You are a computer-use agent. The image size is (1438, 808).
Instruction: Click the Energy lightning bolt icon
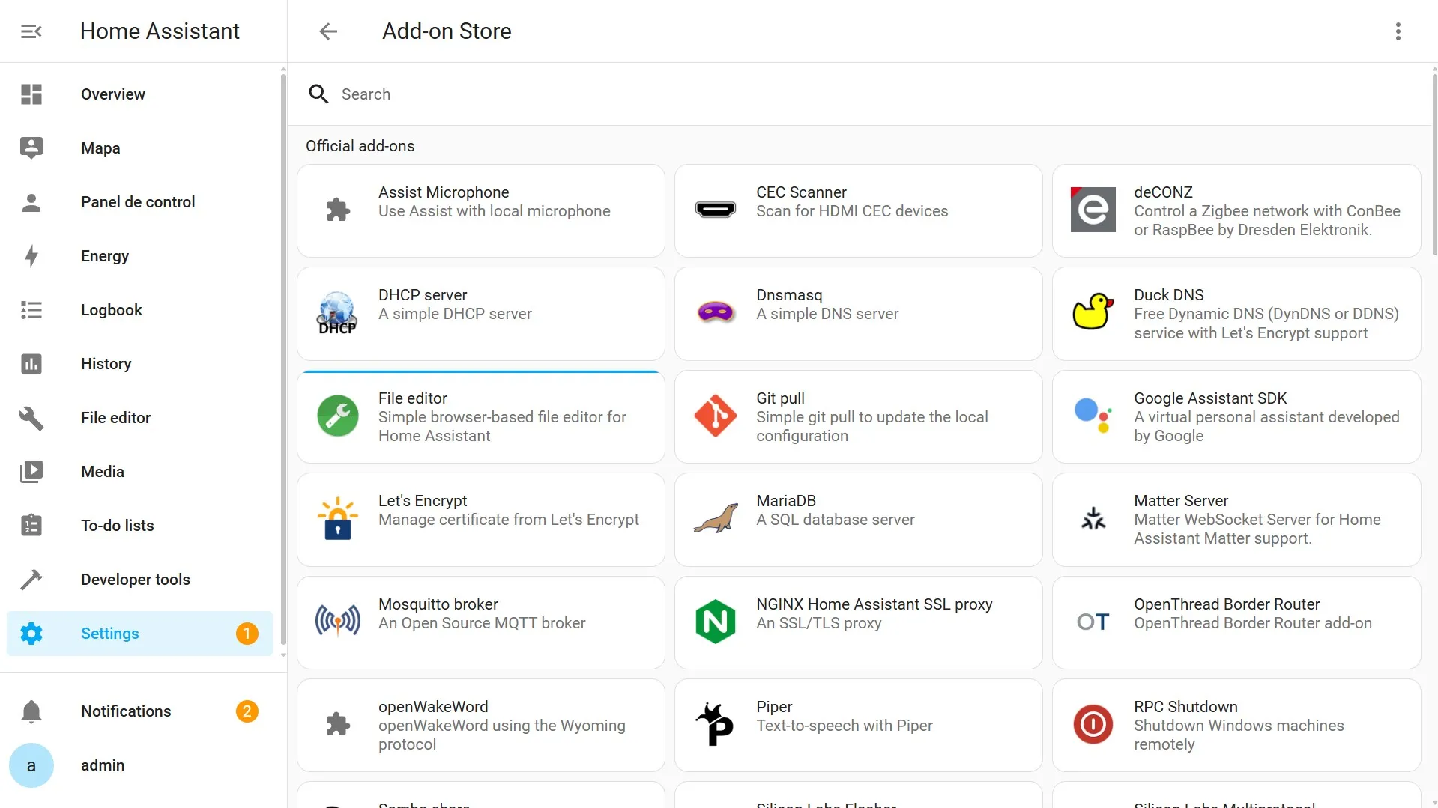(31, 256)
